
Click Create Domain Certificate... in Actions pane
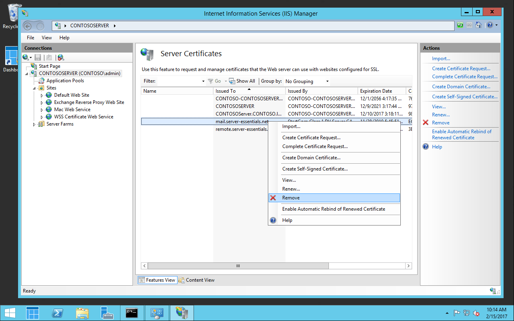[x=461, y=87]
